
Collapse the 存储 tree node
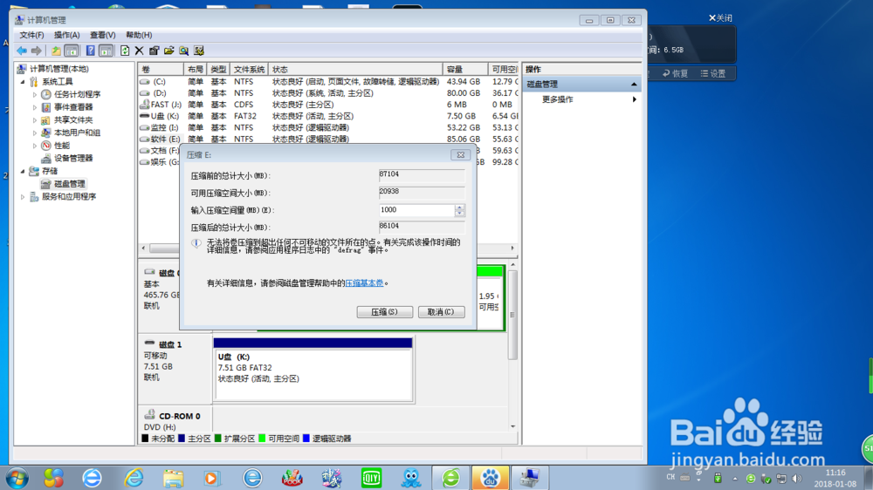(x=23, y=171)
